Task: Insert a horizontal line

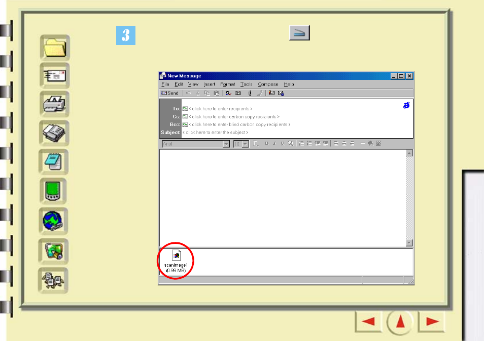Action: click(x=363, y=143)
